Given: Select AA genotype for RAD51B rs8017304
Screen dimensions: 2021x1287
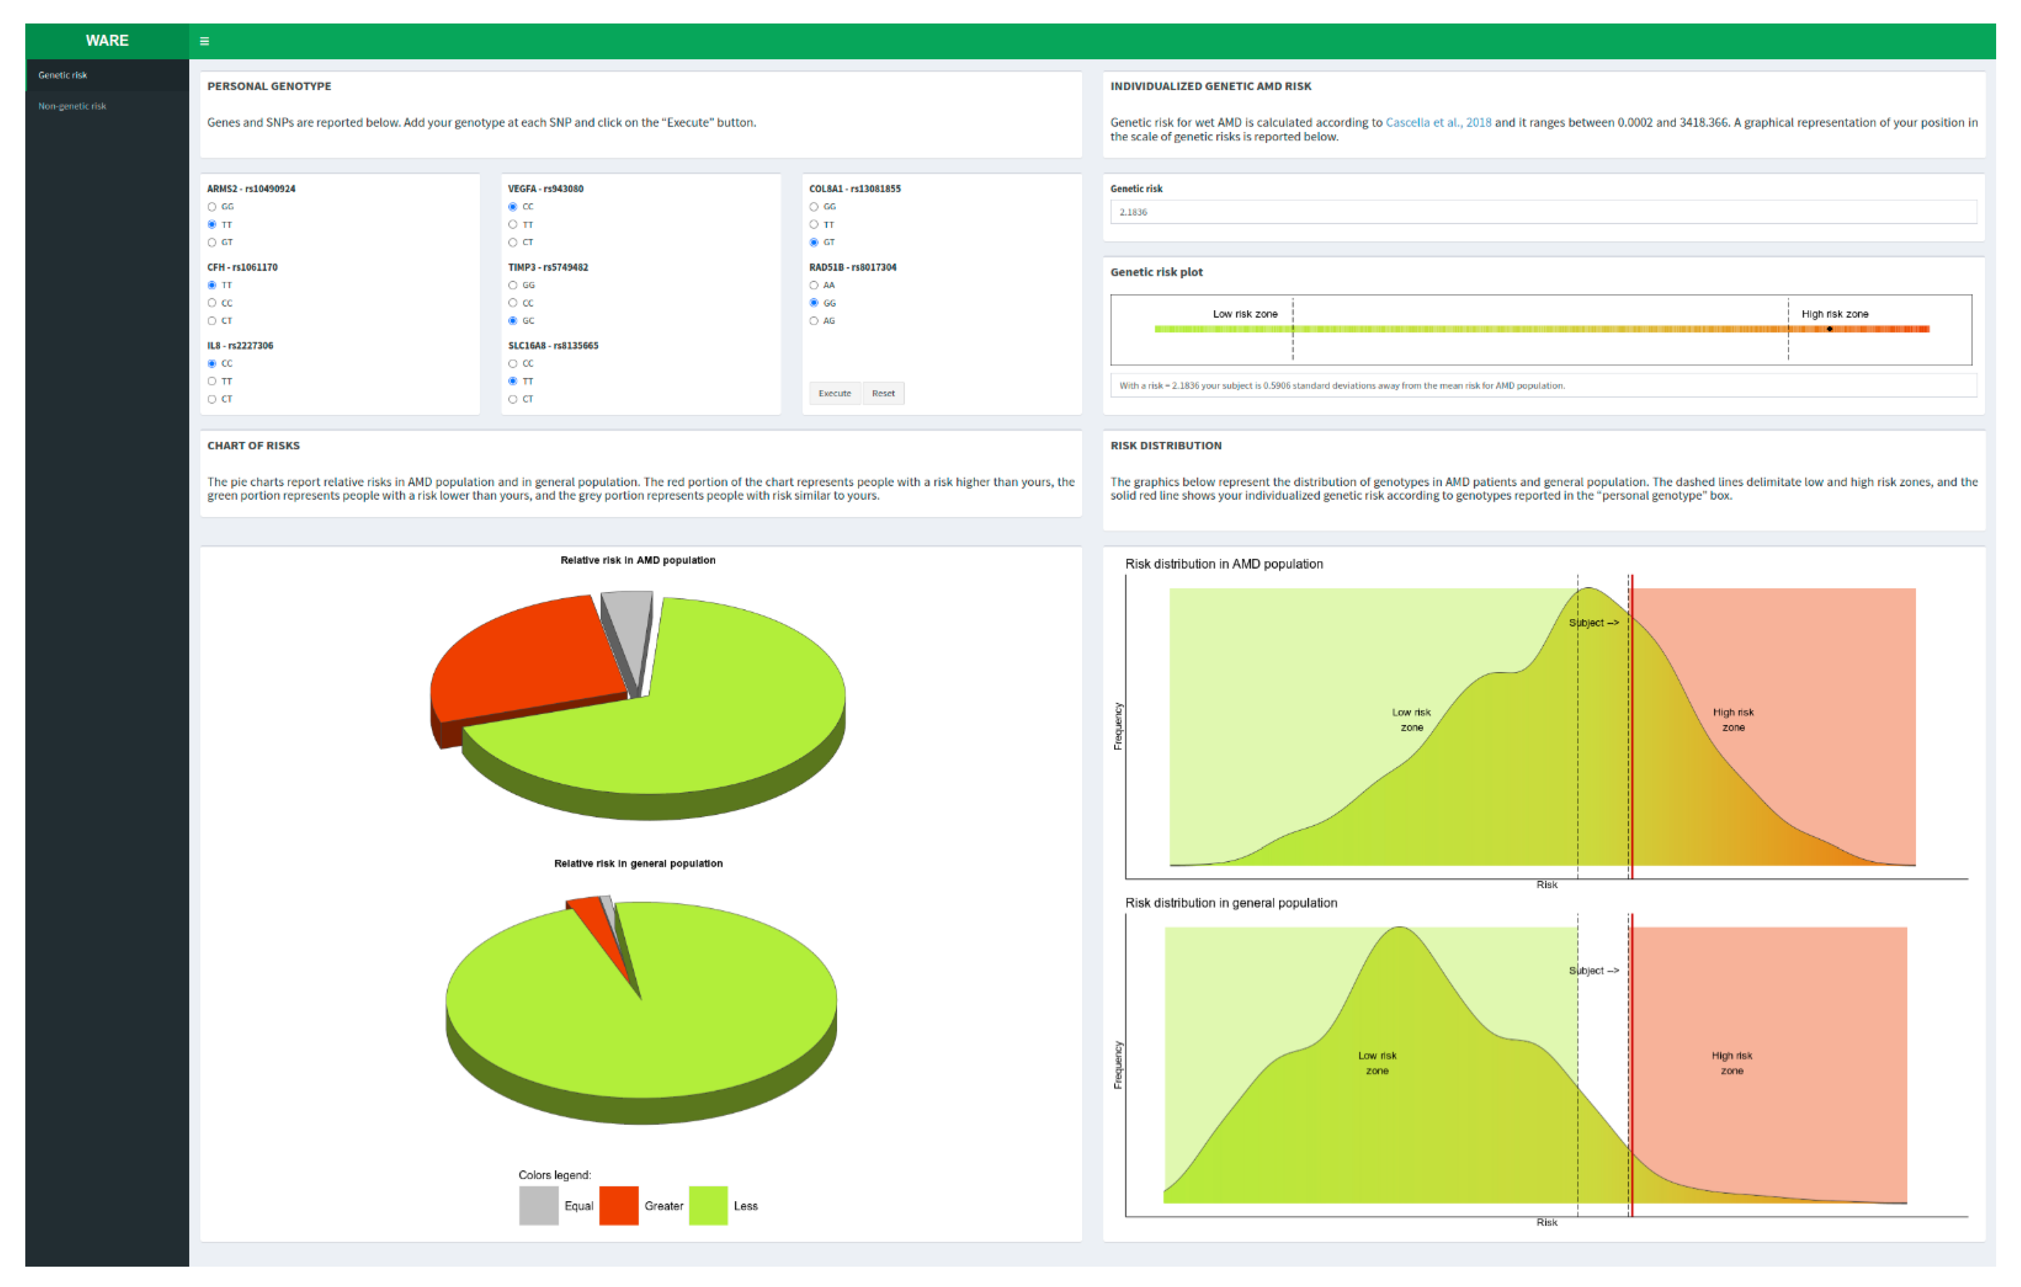Looking at the screenshot, I should 814,286.
